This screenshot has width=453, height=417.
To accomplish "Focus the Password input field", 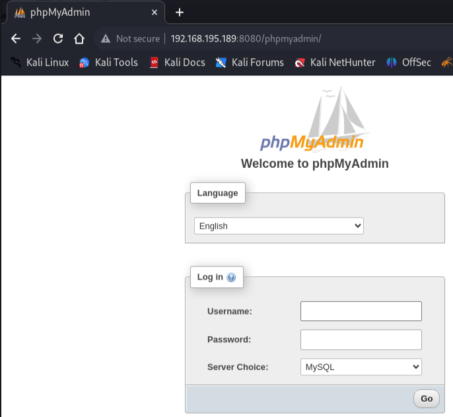I will tap(361, 340).
